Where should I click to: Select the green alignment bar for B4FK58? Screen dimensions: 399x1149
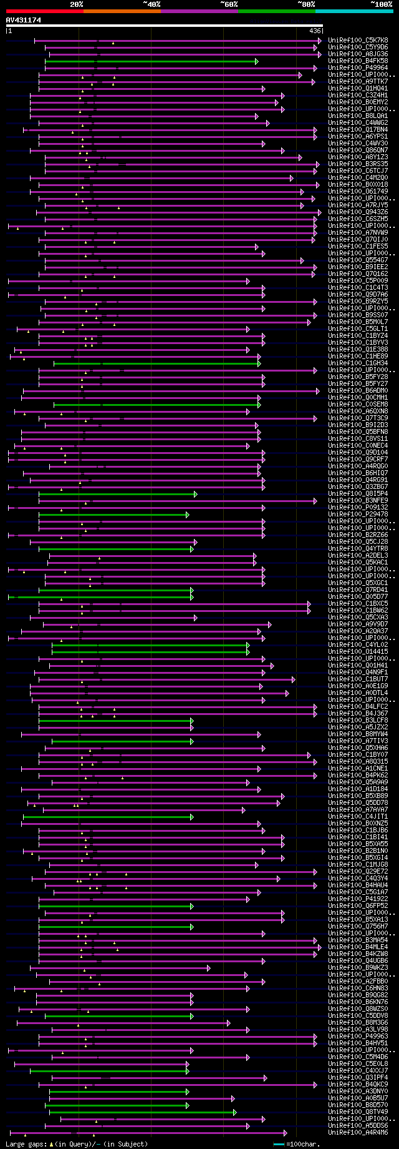point(151,61)
